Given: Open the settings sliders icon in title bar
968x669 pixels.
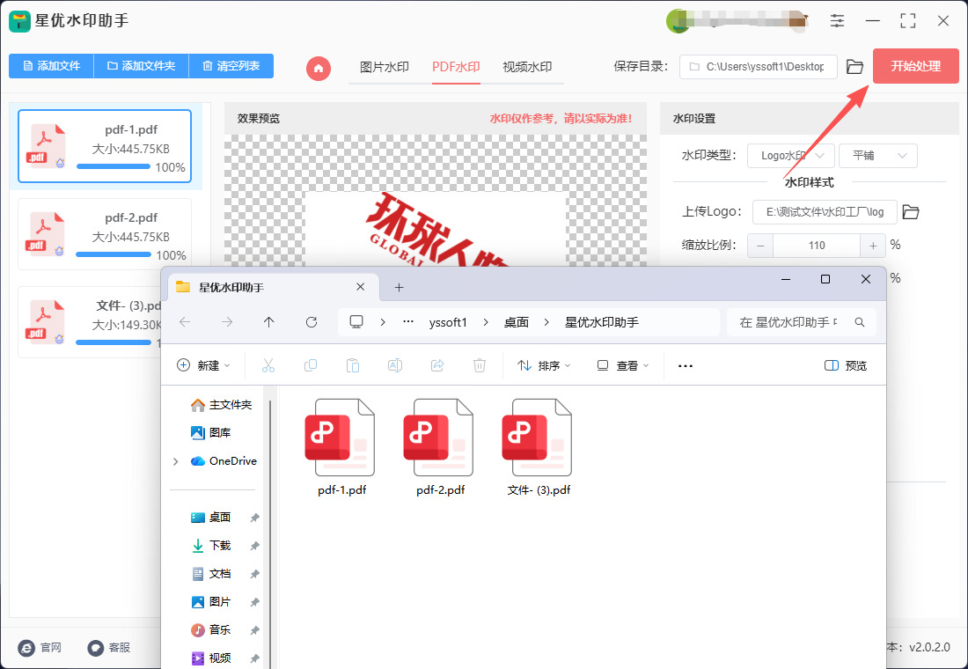Looking at the screenshot, I should tap(837, 20).
